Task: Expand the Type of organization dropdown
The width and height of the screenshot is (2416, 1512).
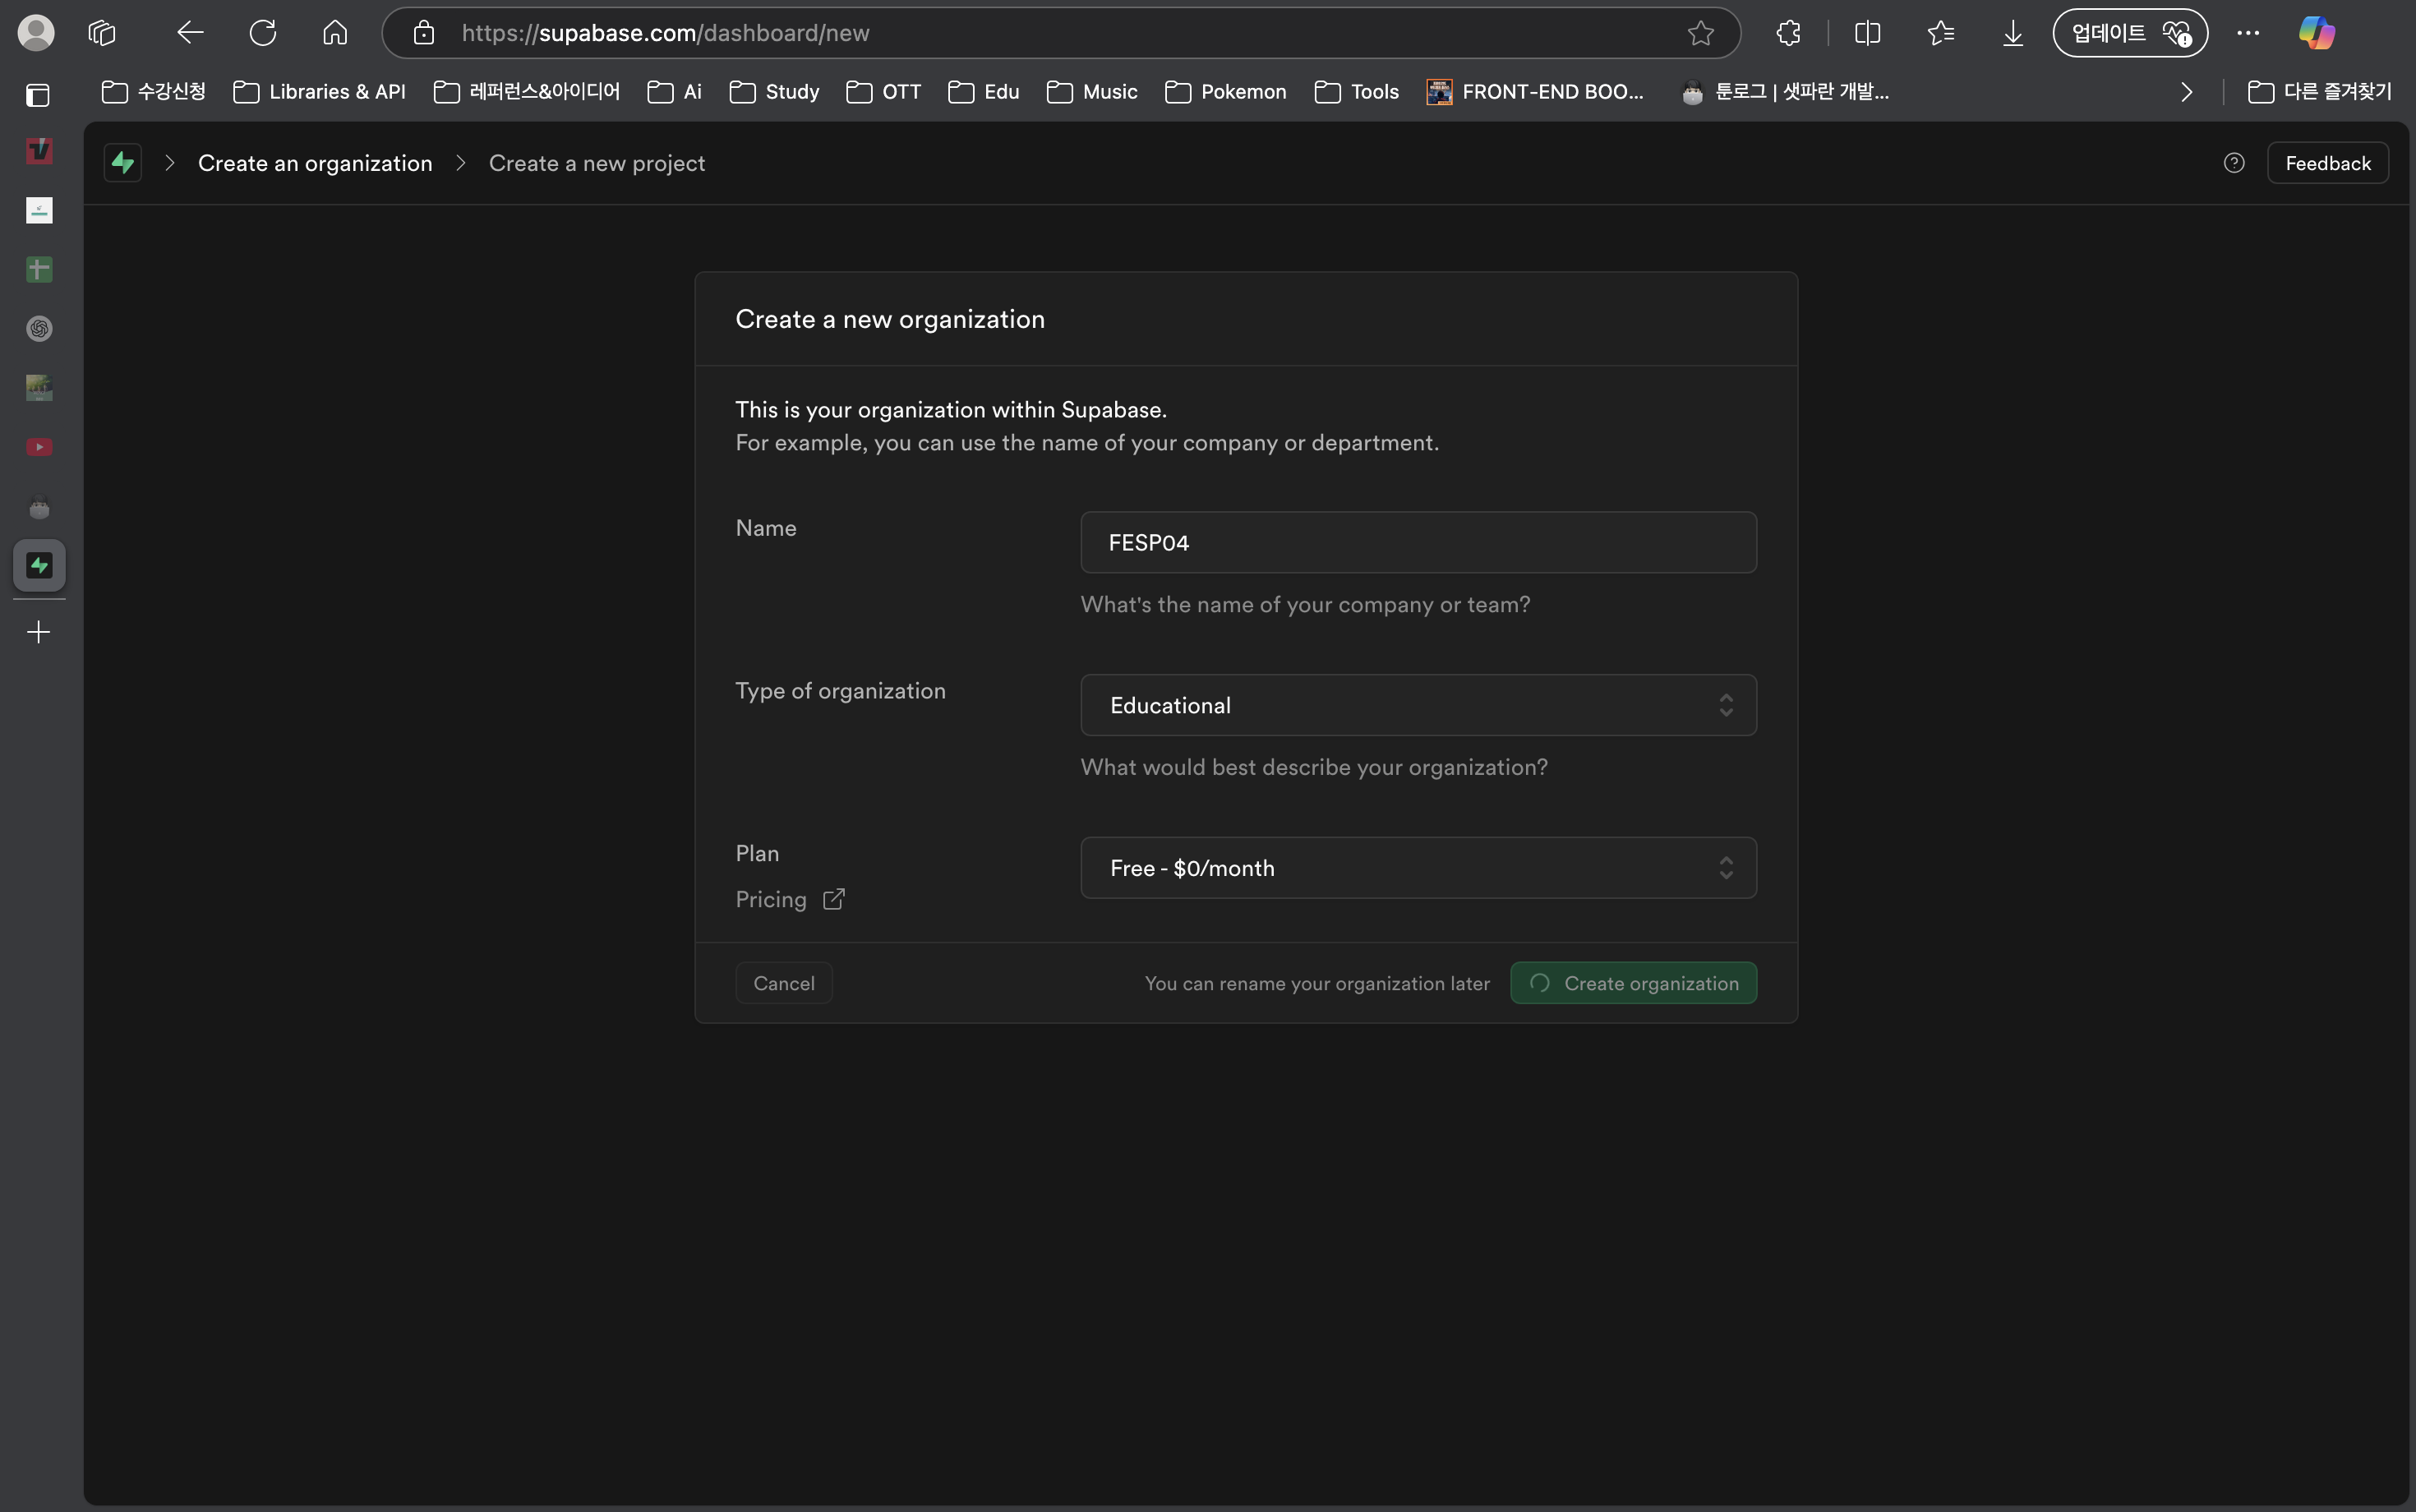Action: 1418,705
